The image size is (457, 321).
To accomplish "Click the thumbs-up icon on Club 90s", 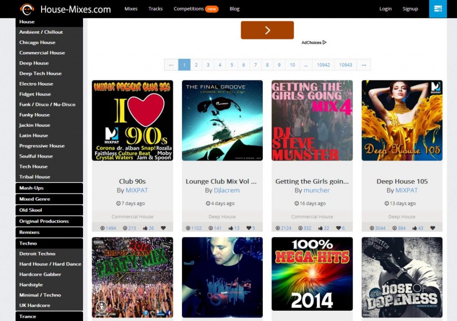I will (x=145, y=228).
